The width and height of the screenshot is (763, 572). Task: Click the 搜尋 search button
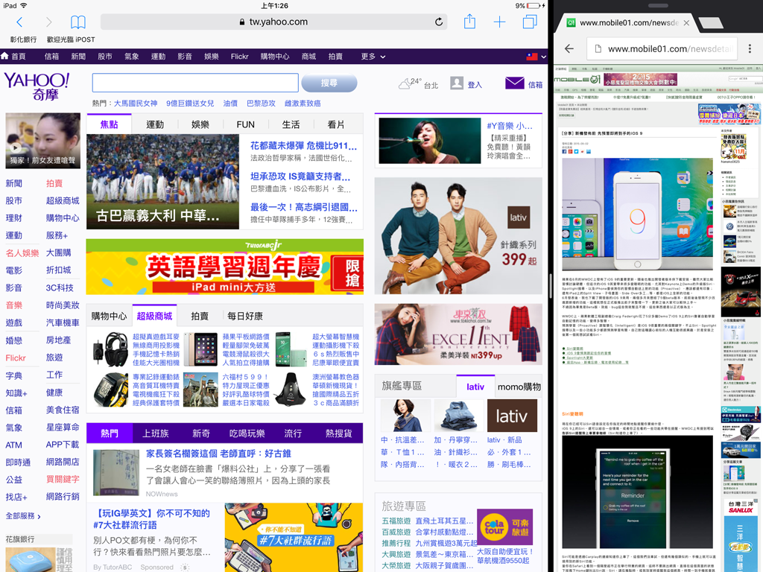pos(329,83)
